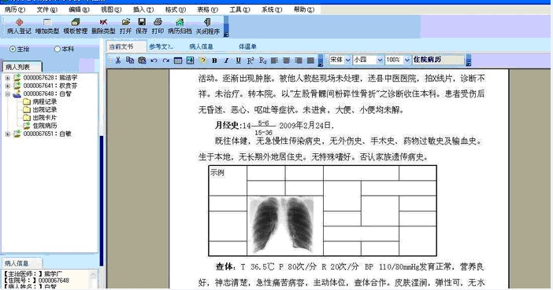Toggle underline formatting button
Image resolution: width=553 pixels, height=290 pixels.
[239, 61]
